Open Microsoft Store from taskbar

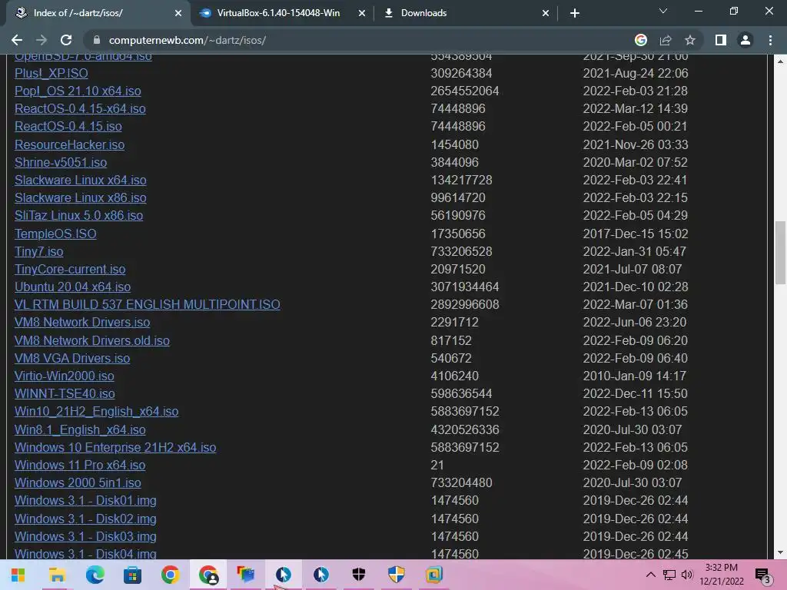point(132,575)
